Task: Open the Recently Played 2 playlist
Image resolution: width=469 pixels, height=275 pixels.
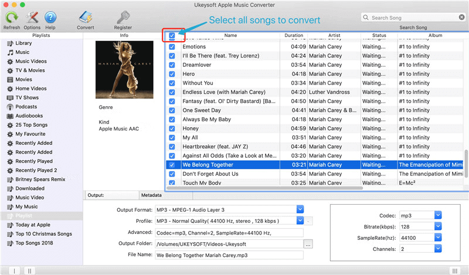Action: (x=36, y=170)
